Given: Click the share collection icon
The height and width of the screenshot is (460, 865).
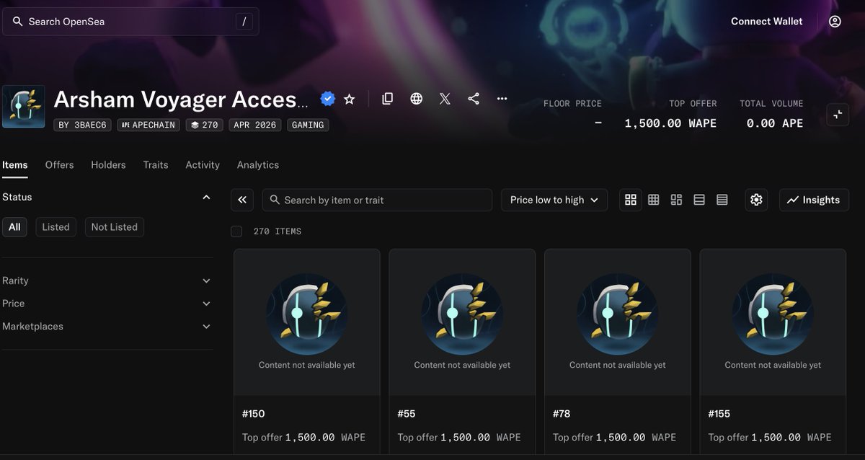Looking at the screenshot, I should pyautogui.click(x=474, y=99).
